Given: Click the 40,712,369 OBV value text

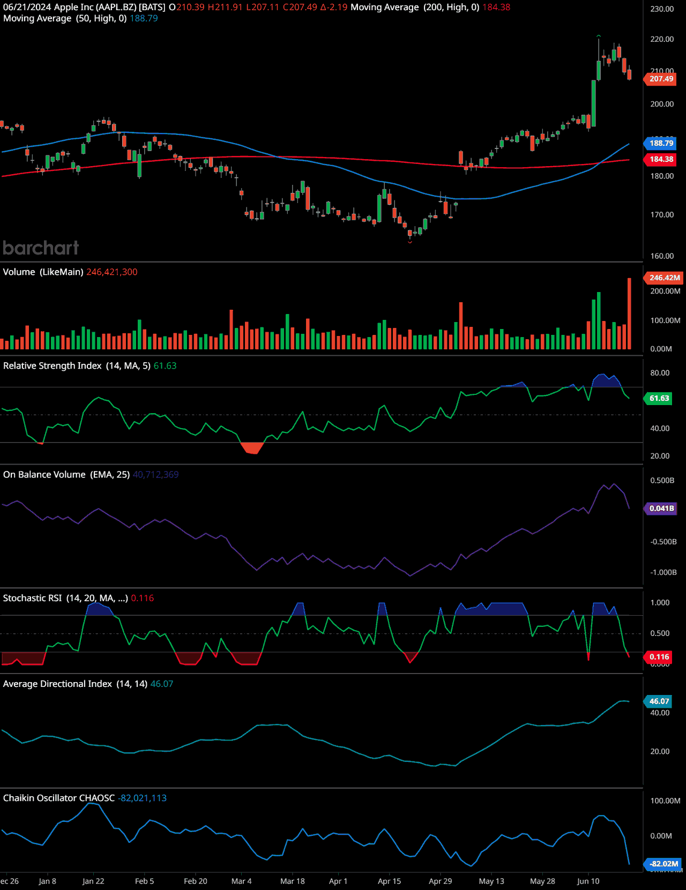Looking at the screenshot, I should (x=156, y=474).
